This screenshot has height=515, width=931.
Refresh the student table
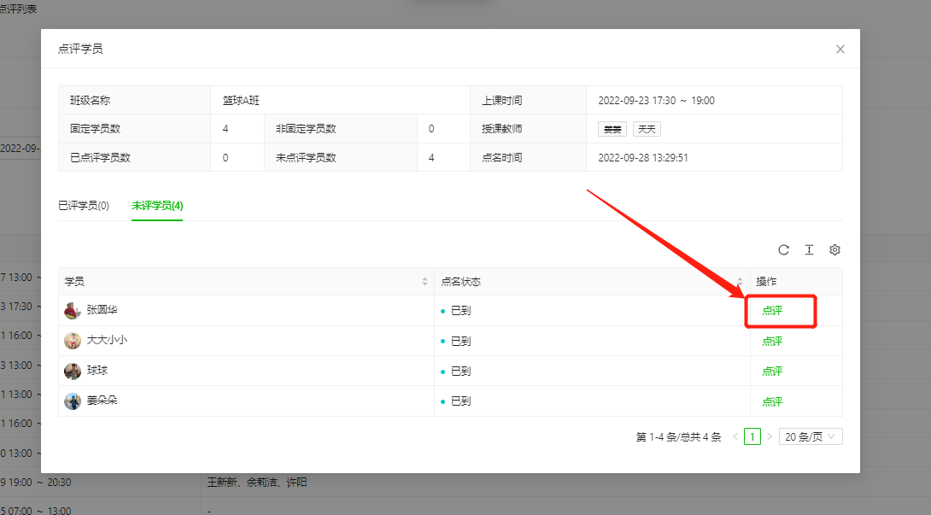783,250
